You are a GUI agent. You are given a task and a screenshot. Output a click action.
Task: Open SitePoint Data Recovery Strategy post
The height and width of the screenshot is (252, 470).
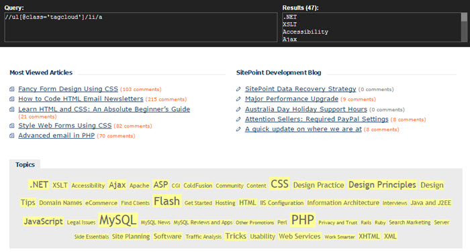tap(300, 89)
